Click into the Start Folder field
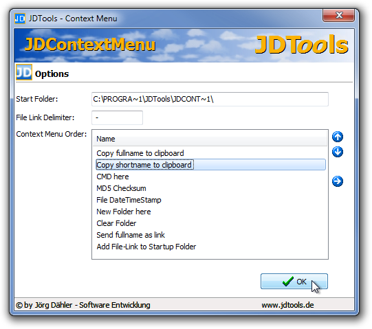Screen dimensions: 372x329 click(x=210, y=99)
